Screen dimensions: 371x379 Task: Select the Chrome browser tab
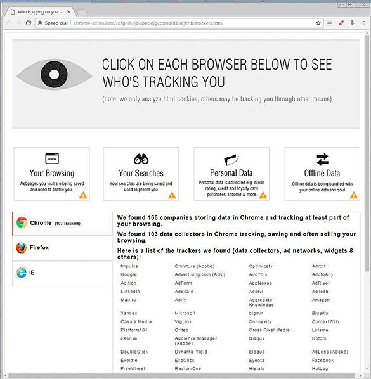point(62,223)
